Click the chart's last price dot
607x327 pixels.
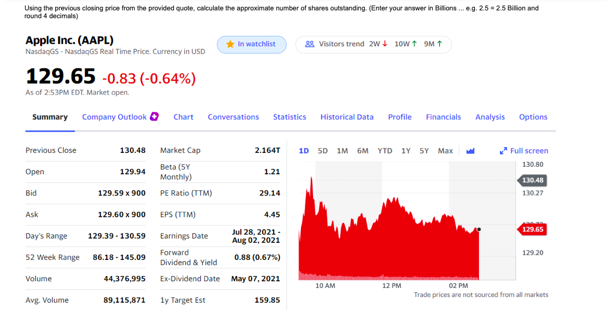coord(479,229)
